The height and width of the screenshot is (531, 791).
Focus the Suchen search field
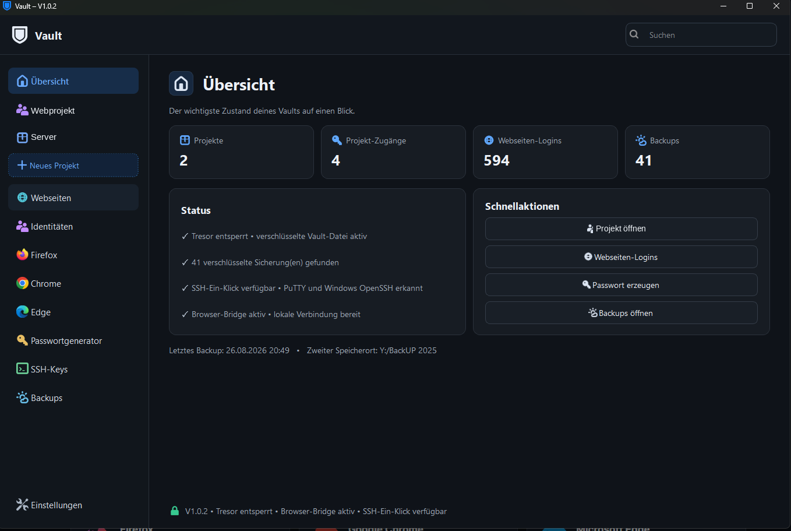pyautogui.click(x=701, y=35)
